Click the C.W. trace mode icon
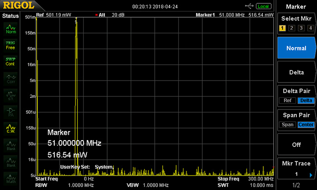 pos(11,129)
